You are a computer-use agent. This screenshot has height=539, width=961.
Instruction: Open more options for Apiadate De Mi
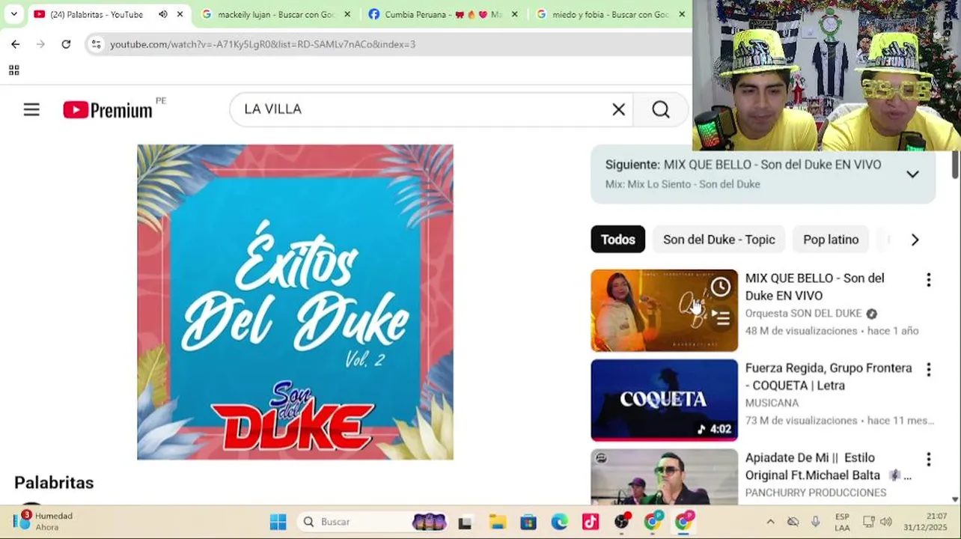click(928, 459)
